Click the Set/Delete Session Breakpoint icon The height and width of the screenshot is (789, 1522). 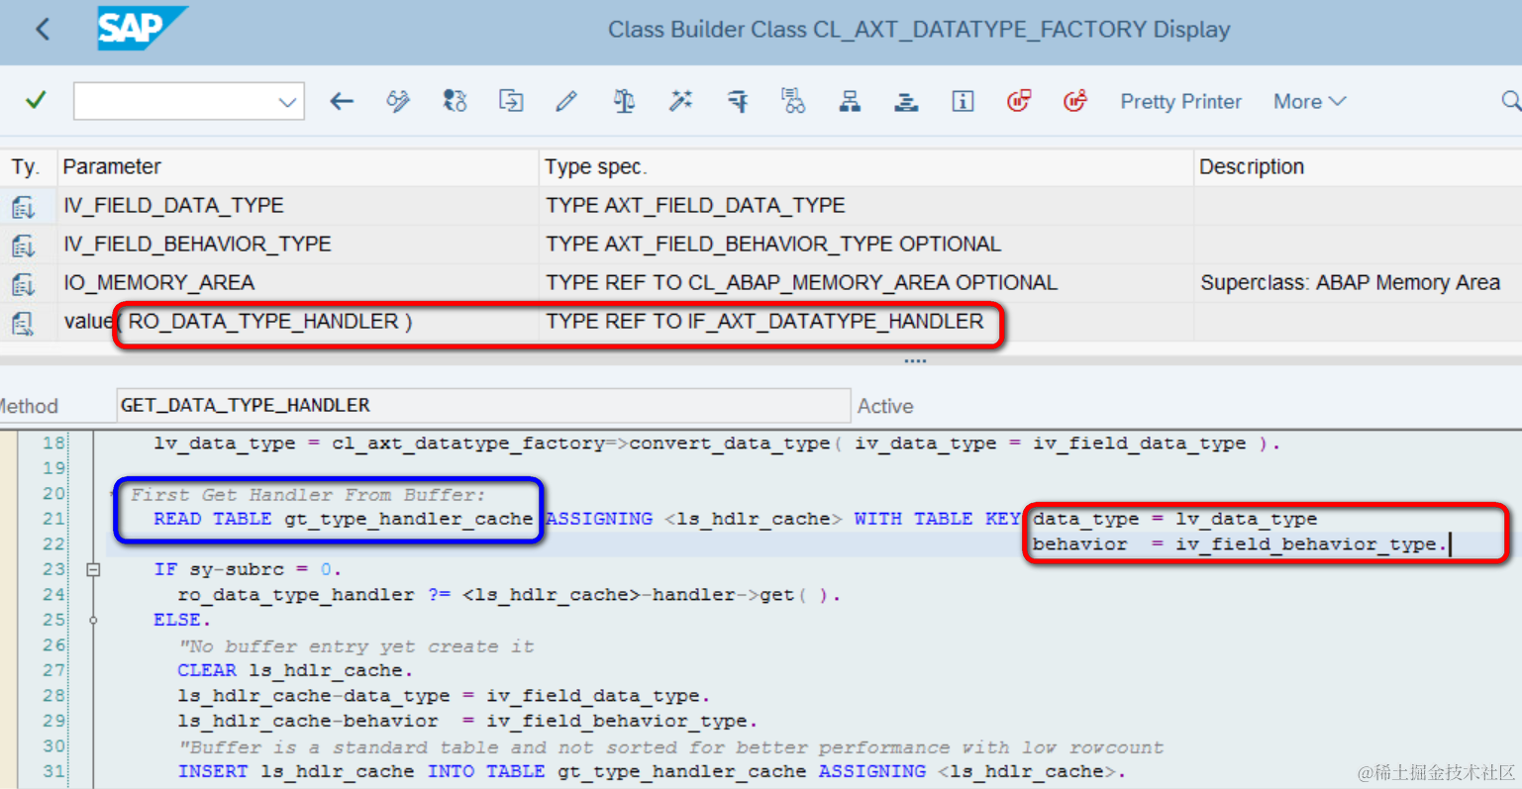click(x=1019, y=101)
